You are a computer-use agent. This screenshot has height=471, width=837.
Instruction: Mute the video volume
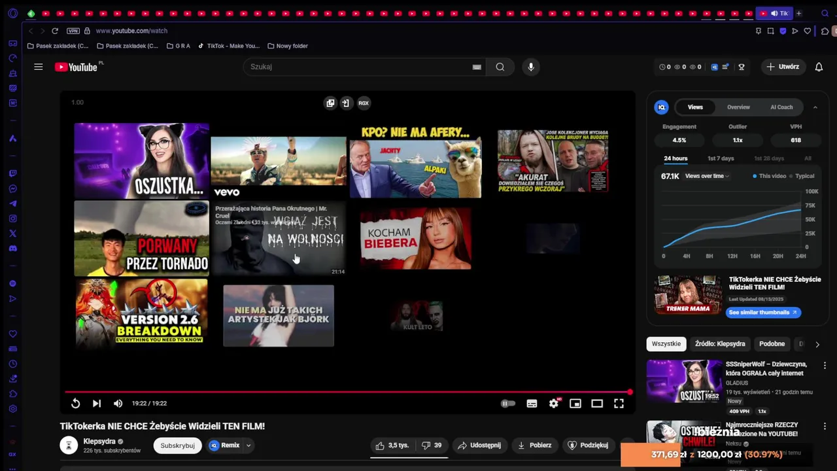click(x=118, y=404)
